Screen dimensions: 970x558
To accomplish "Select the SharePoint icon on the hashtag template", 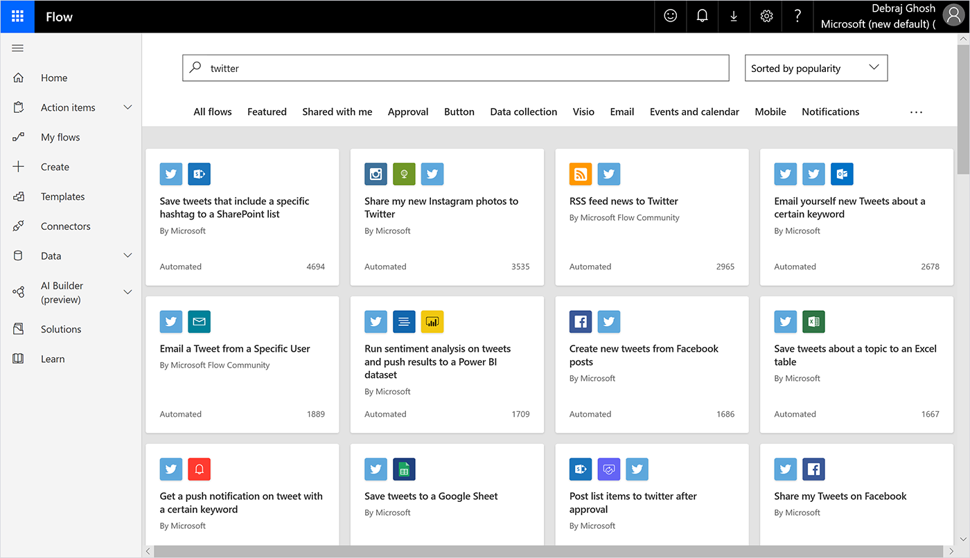I will click(199, 174).
